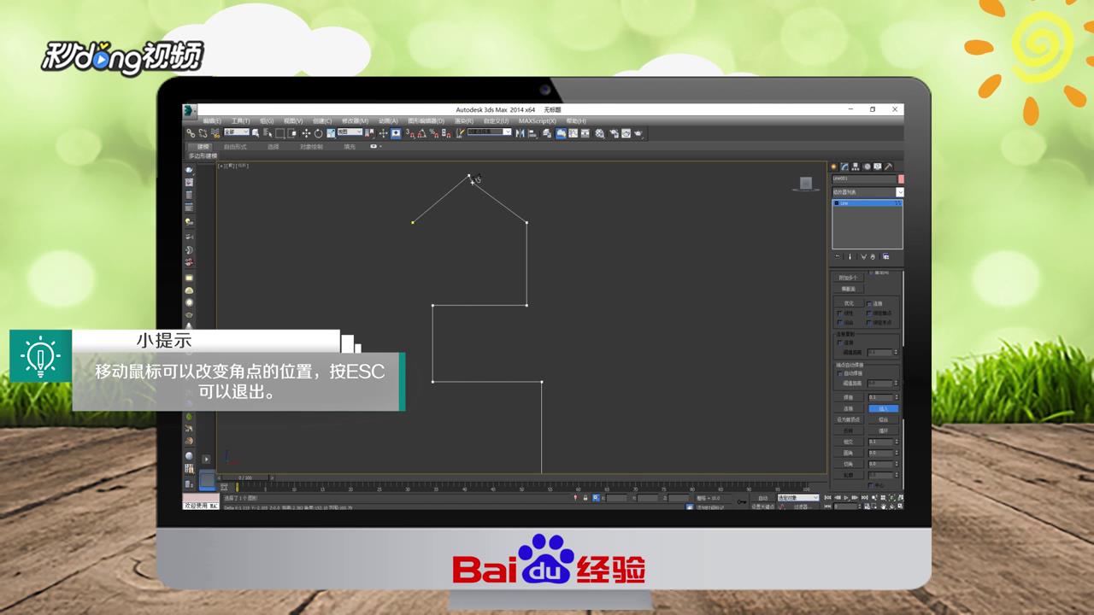Adjust the 圆角 value spinner arrows
Screen dimensions: 1094x615
896,453
